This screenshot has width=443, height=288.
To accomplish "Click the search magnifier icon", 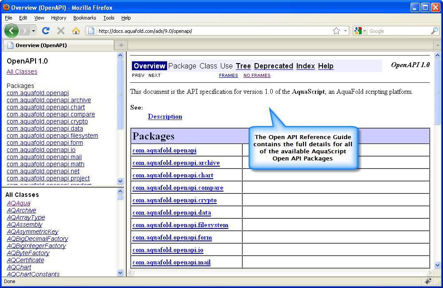I will click(x=435, y=31).
